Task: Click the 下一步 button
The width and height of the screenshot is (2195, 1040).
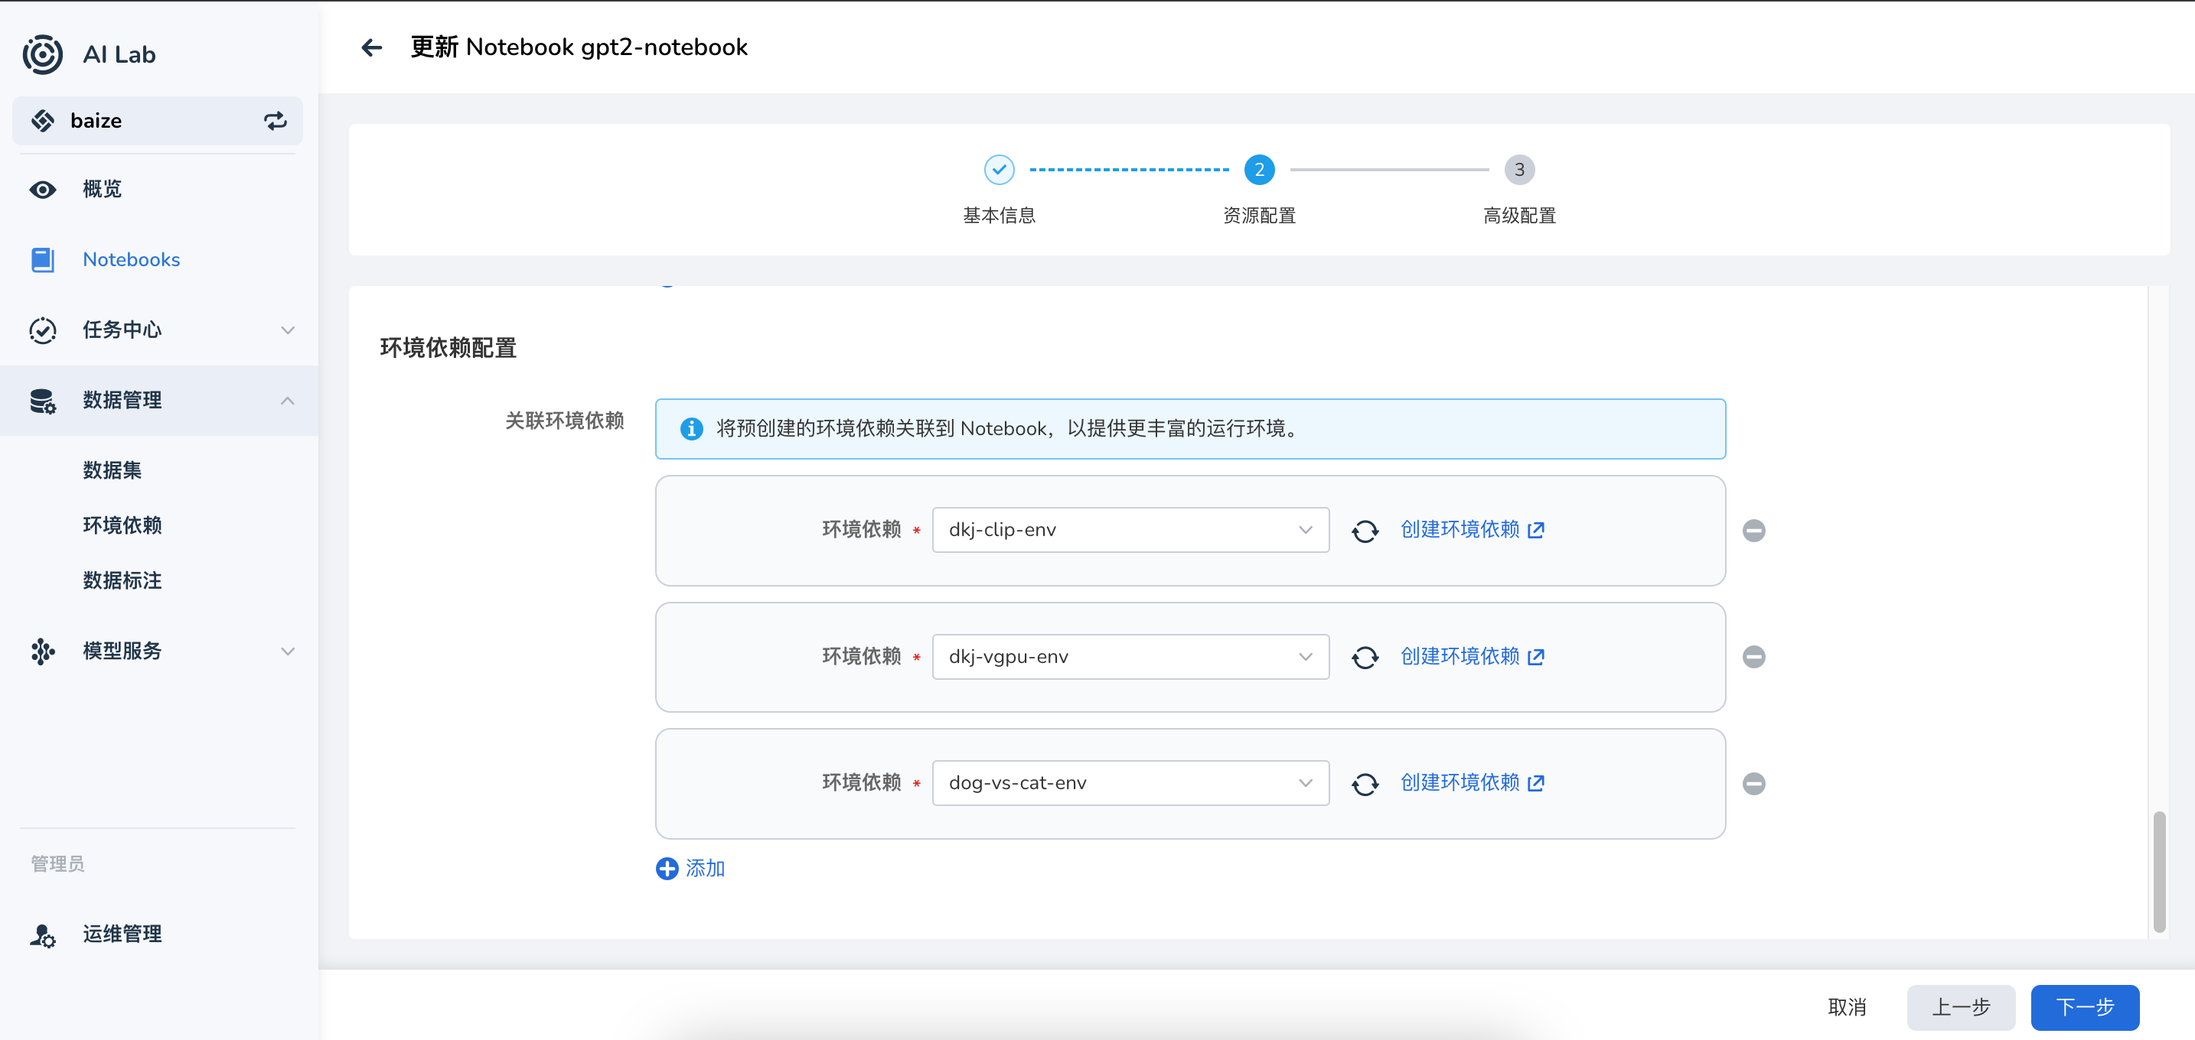Action: tap(2084, 1007)
